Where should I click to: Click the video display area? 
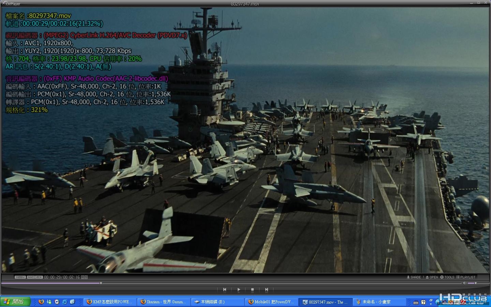coord(245,140)
